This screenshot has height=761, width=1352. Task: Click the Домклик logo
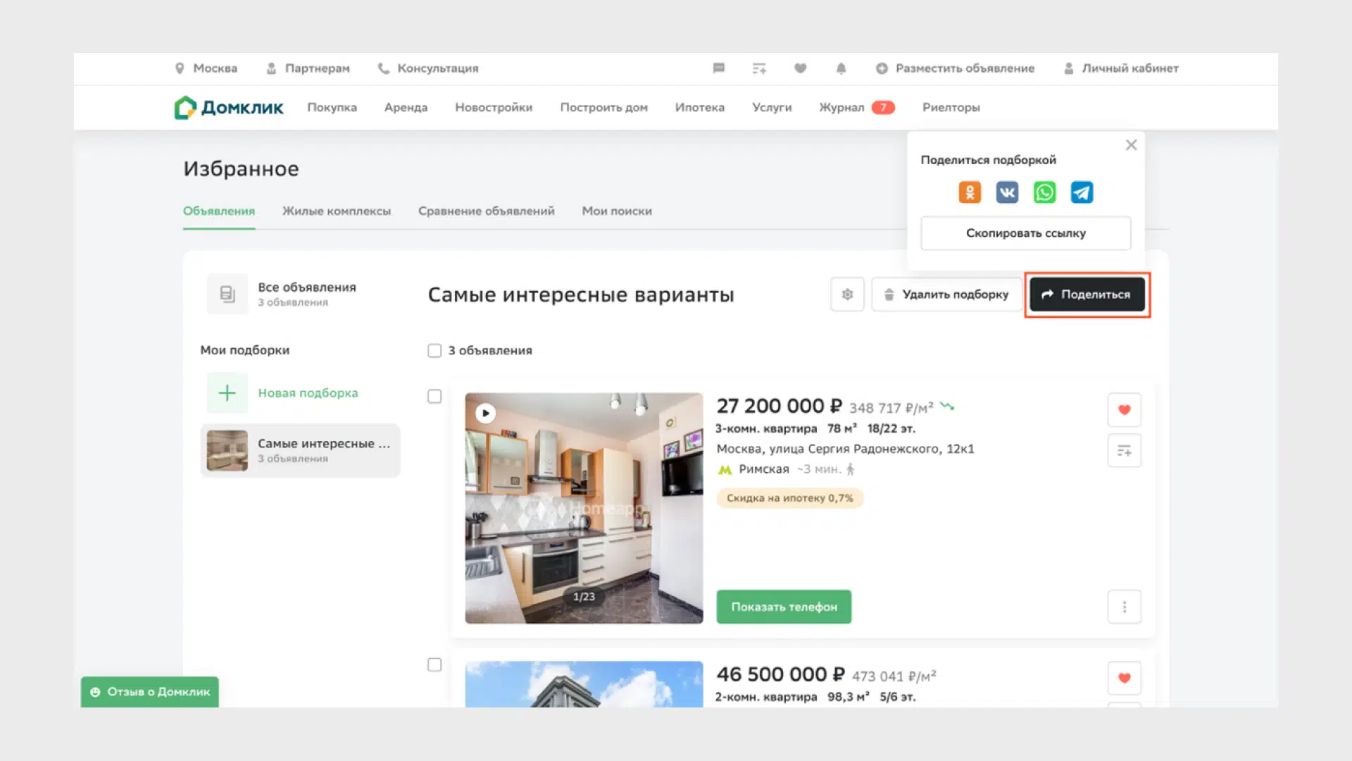click(x=229, y=107)
